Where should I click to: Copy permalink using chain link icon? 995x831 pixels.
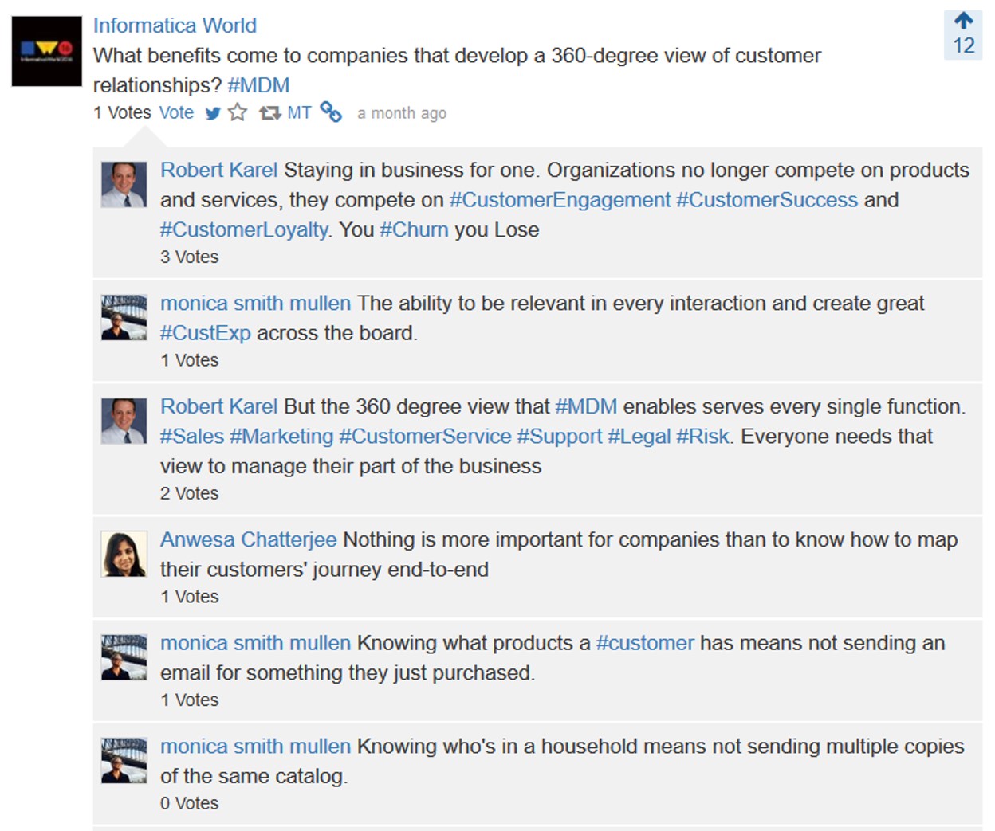click(x=331, y=112)
